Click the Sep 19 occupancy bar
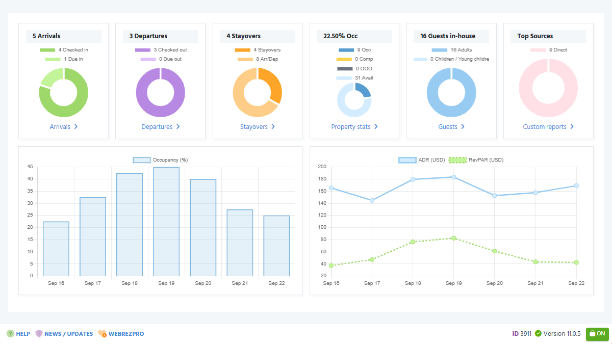 [x=166, y=222]
